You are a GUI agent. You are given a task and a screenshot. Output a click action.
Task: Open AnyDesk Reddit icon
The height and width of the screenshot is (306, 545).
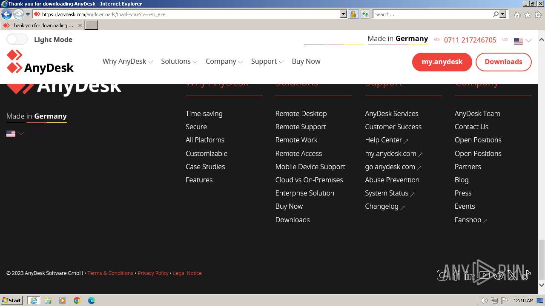[498, 275]
